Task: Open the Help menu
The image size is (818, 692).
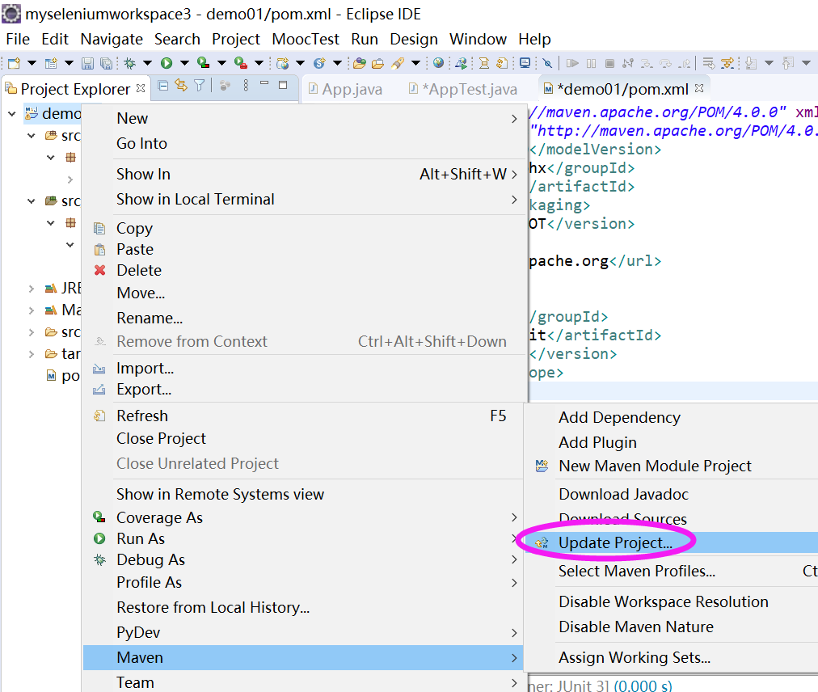Action: click(535, 39)
